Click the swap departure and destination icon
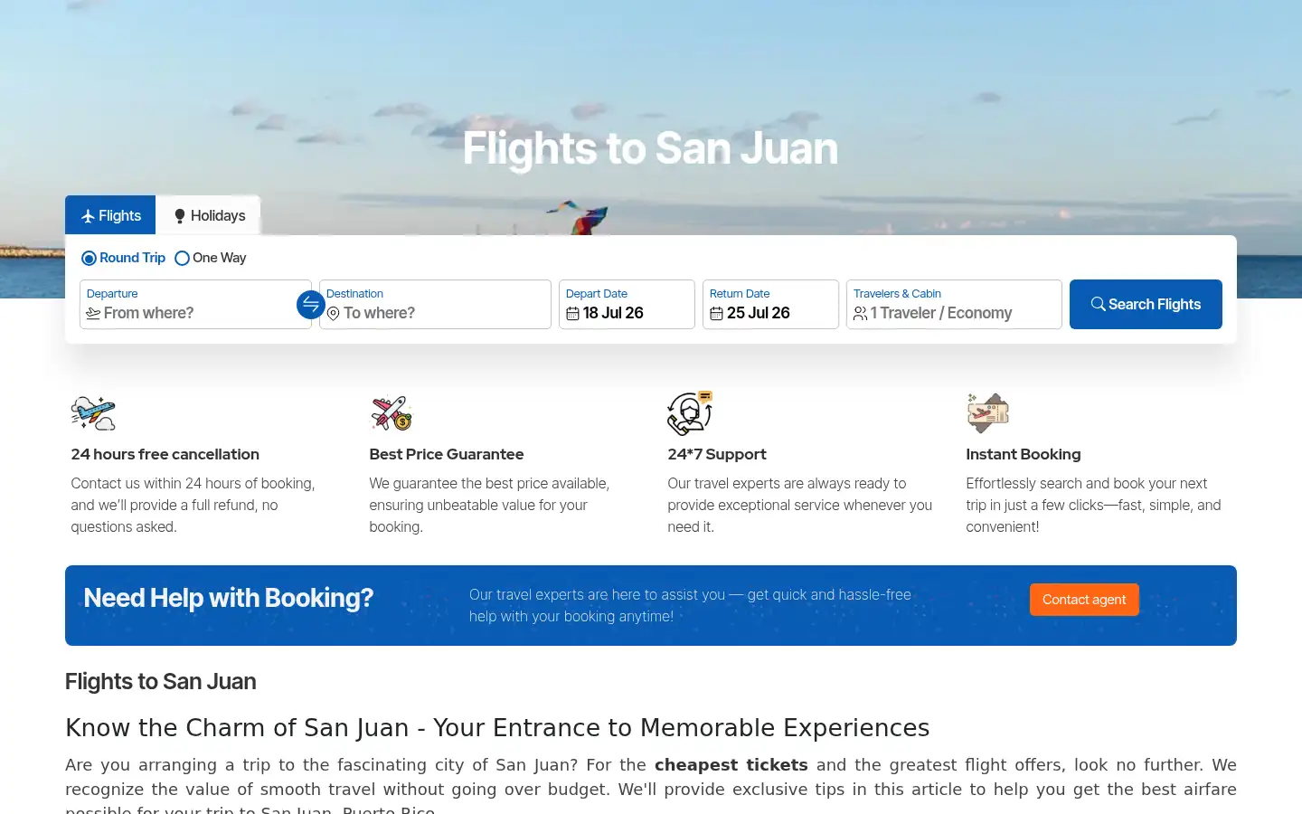 tap(311, 305)
